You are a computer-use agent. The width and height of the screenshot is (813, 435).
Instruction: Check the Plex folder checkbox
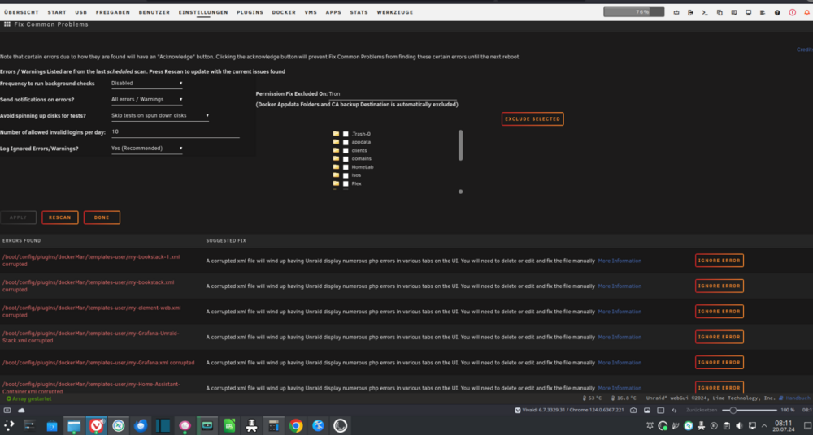click(x=346, y=184)
